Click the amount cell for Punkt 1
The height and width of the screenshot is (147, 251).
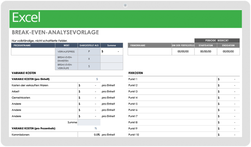pos(228,79)
